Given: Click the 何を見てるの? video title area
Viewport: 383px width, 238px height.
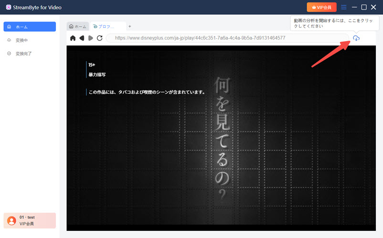Looking at the screenshot, I should (222, 138).
